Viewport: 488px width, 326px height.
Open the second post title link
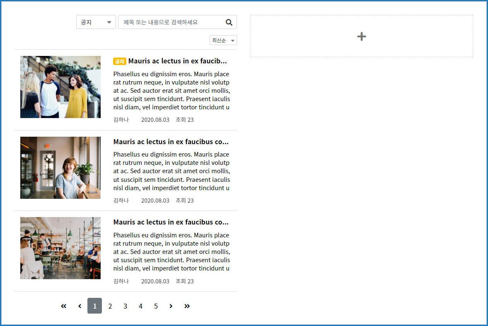(171, 142)
